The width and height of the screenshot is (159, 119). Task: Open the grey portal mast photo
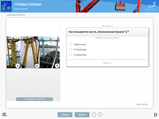[50, 52]
